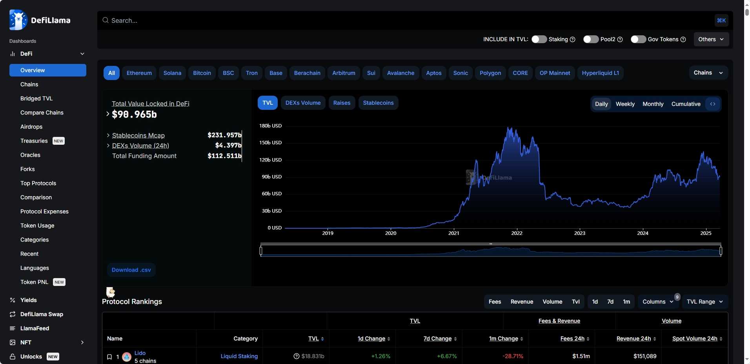The width and height of the screenshot is (750, 364).
Task: Open Yields via its percent icon
Action: [x=13, y=300]
